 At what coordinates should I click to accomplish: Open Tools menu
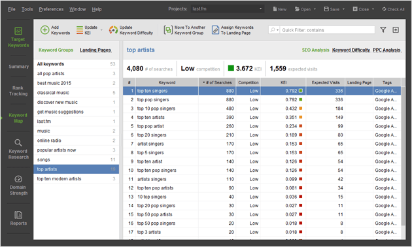click(27, 9)
